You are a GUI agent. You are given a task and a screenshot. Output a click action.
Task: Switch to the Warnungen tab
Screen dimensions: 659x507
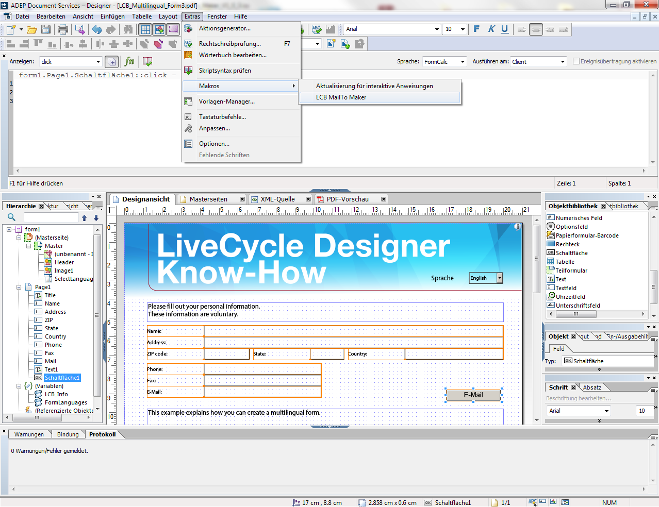pyautogui.click(x=29, y=434)
